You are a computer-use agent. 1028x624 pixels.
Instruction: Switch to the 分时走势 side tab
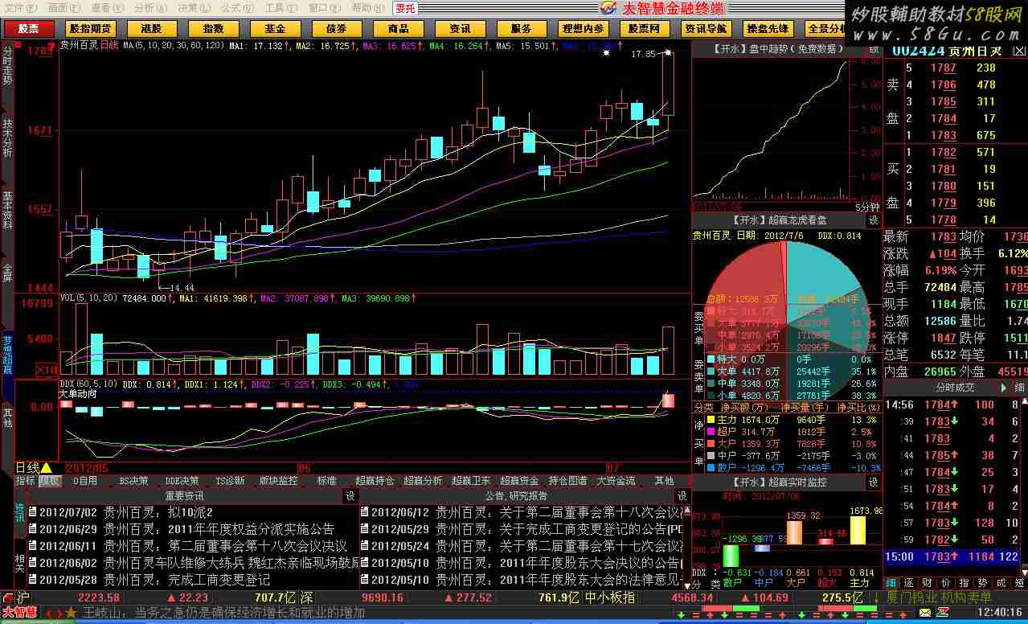point(7,66)
